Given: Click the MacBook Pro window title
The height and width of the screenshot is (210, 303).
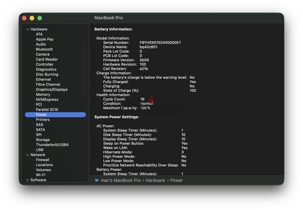Looking at the screenshot, I should 108,18.
